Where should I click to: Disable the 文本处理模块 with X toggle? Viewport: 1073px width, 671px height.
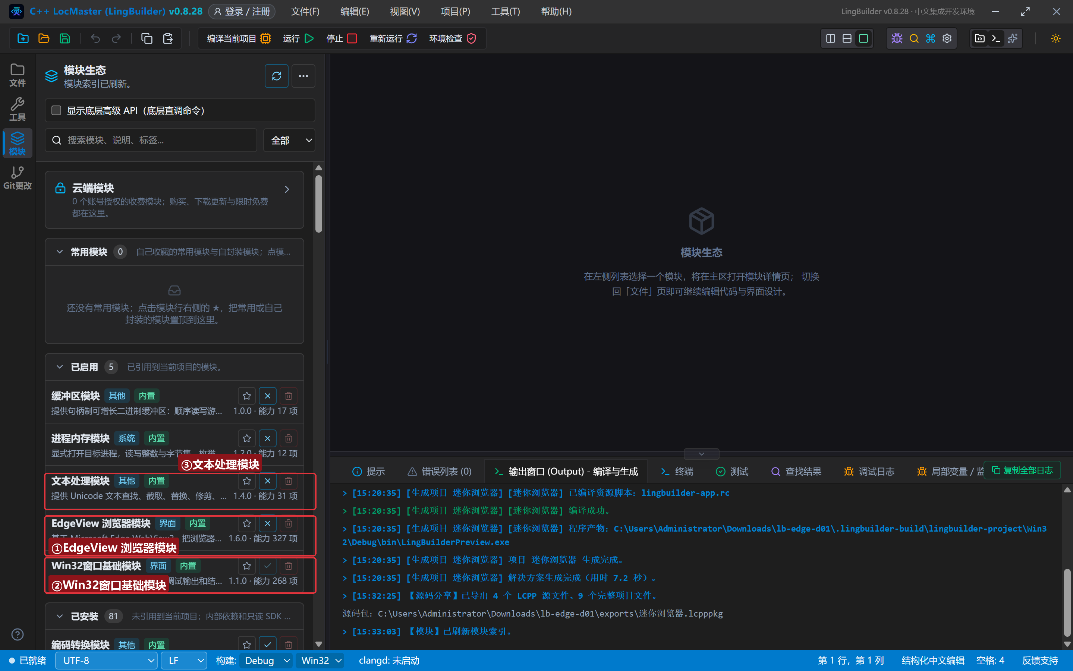[268, 481]
